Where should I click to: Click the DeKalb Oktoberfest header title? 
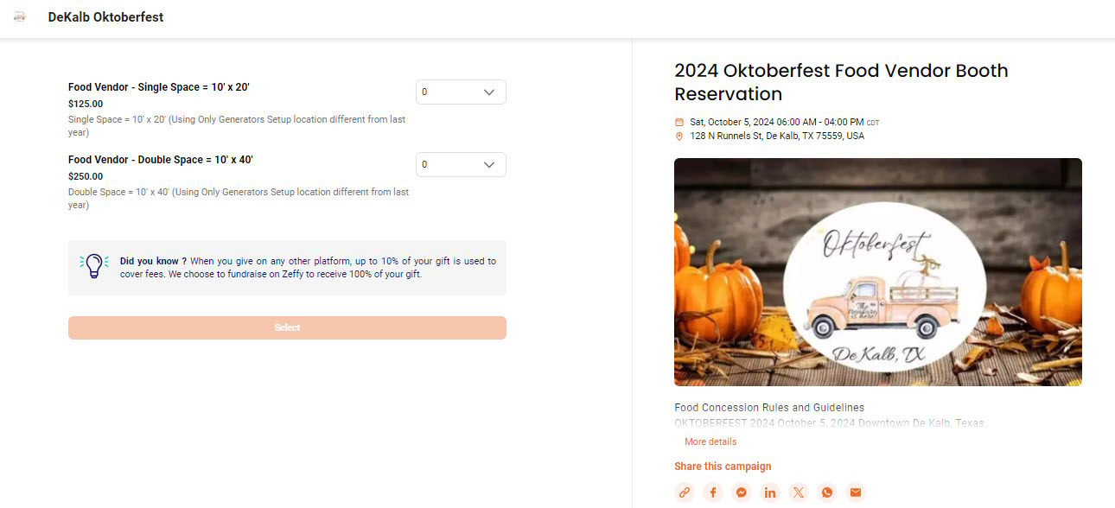(x=105, y=17)
